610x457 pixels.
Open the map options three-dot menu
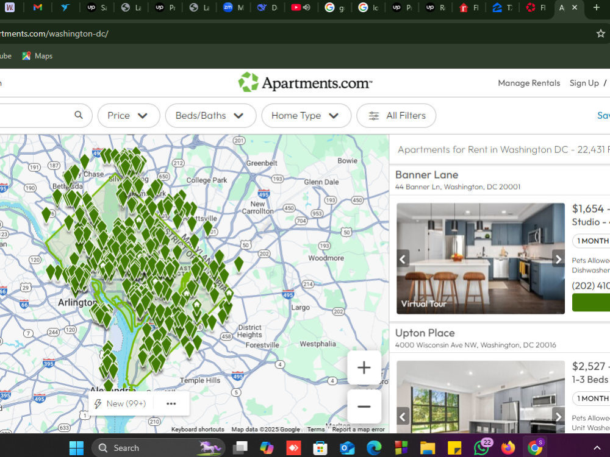pyautogui.click(x=171, y=403)
